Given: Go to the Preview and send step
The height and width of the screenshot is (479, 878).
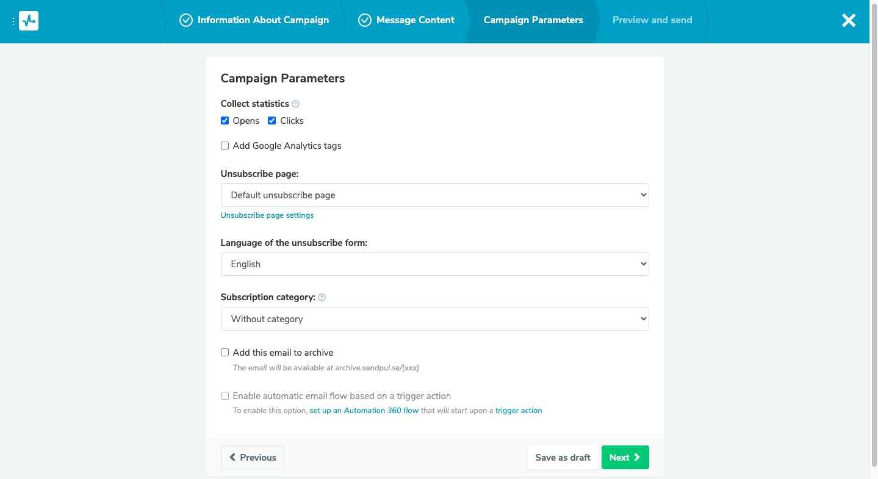Looking at the screenshot, I should (652, 20).
